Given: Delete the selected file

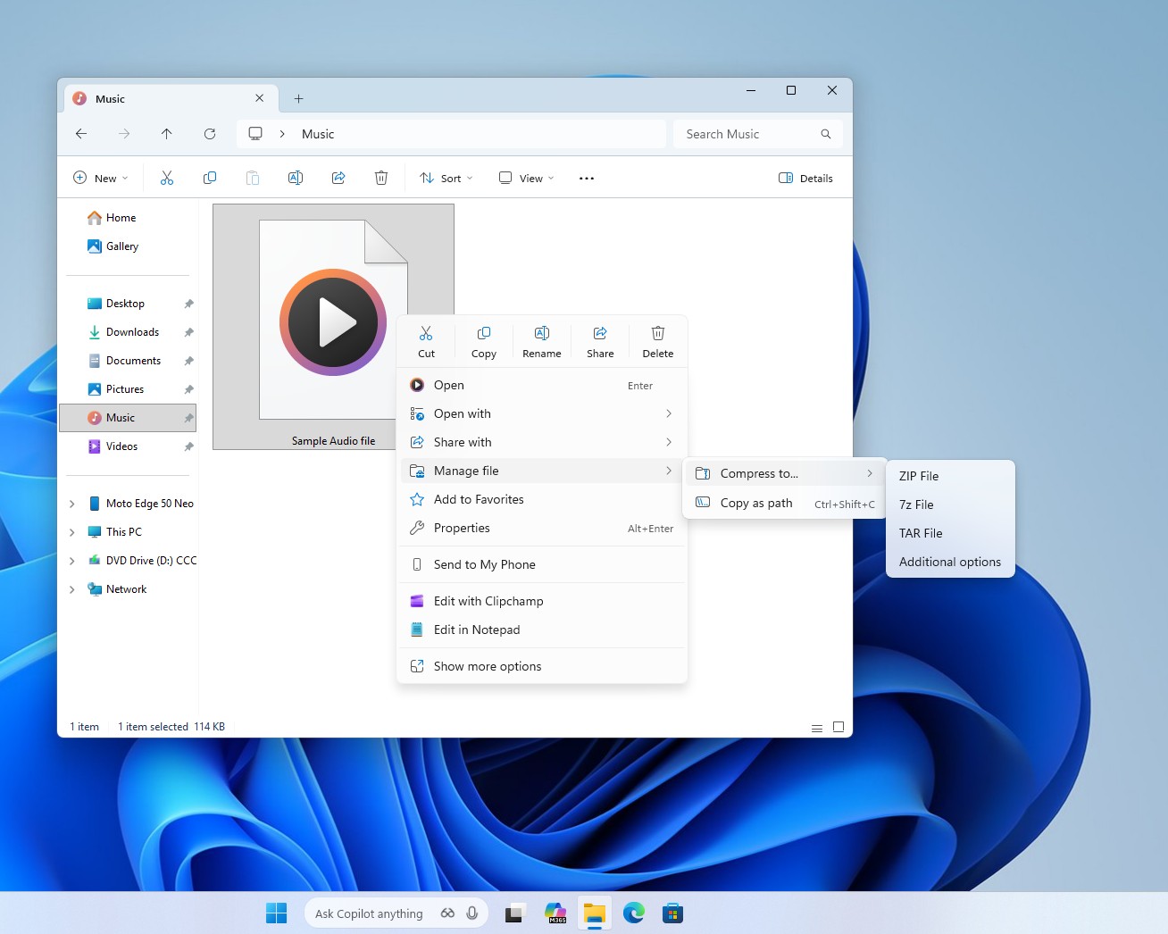Looking at the screenshot, I should coord(657,340).
